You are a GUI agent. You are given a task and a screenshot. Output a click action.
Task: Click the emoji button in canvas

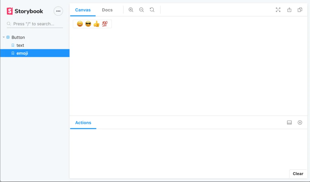click(92, 24)
